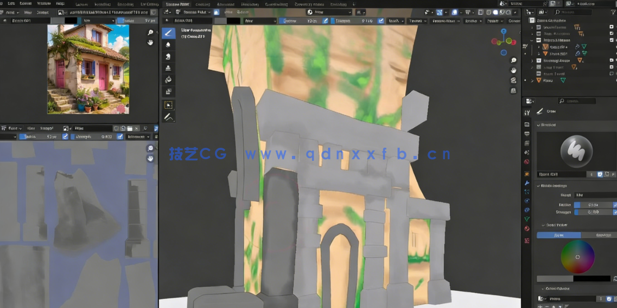
Task: Click the cottage reference image thumbnail
Action: 88,69
